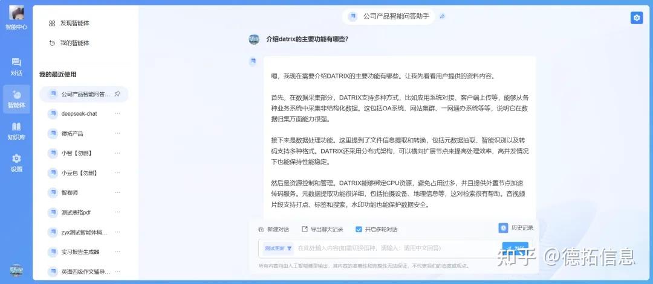This screenshot has height=284, width=653.
Task: Open the more options for deepseek-chat
Action: pos(117,113)
